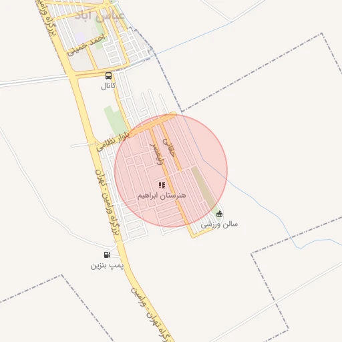Click the school icon for هنرستان ابراهیم

(162, 185)
